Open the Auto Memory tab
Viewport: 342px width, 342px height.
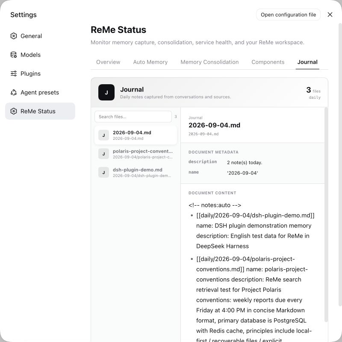[x=150, y=62]
